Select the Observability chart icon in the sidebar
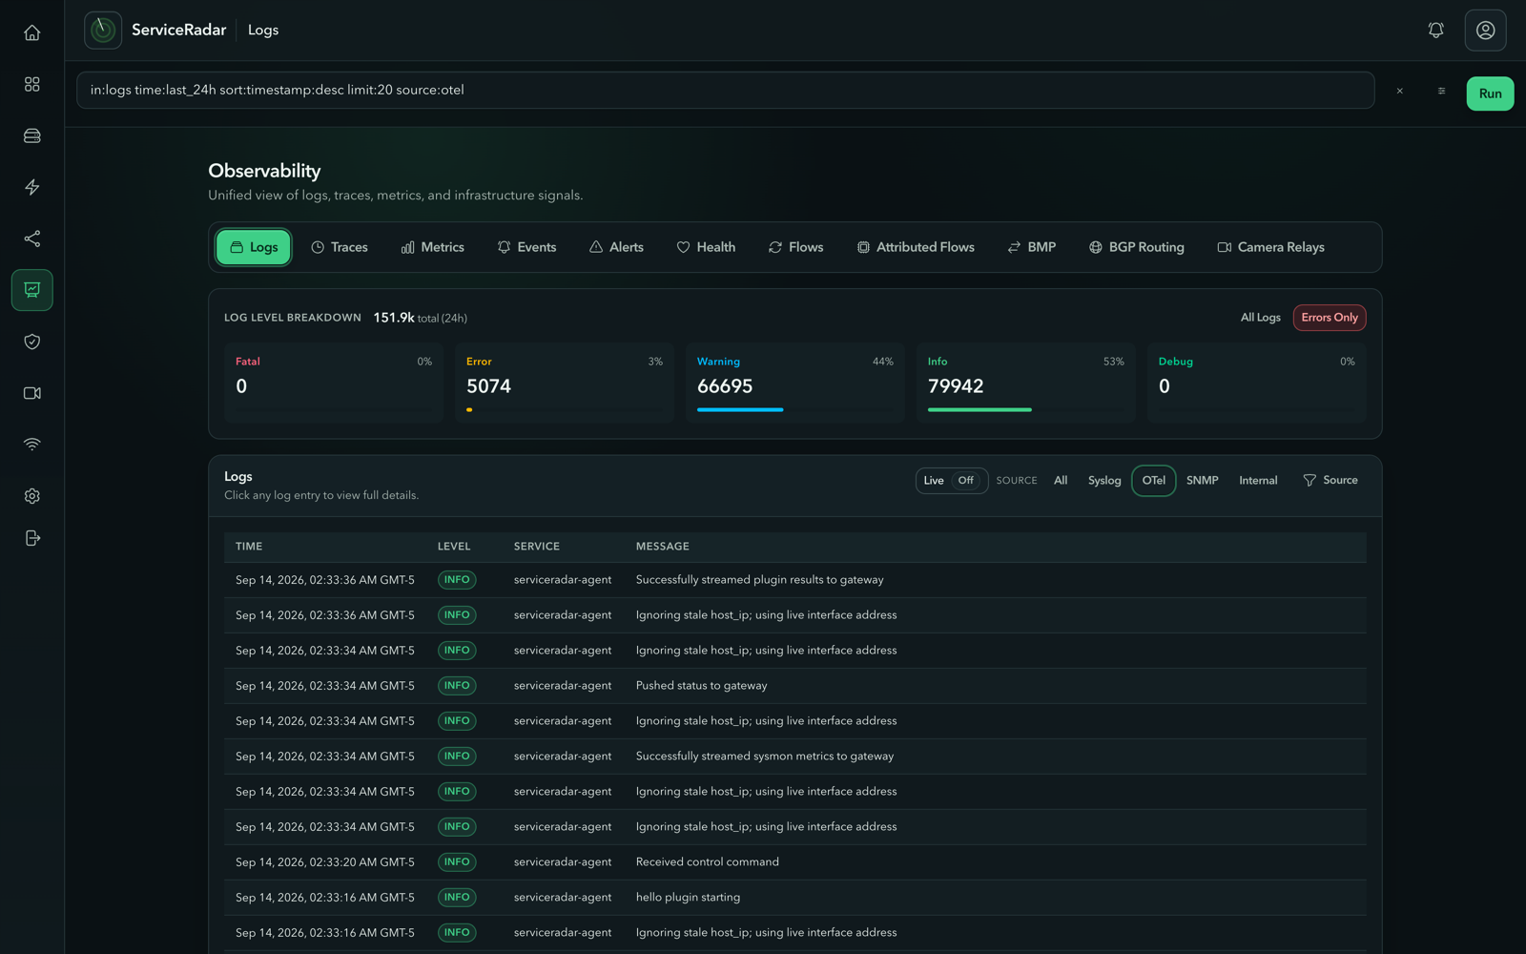This screenshot has height=954, width=1526. [x=32, y=290]
